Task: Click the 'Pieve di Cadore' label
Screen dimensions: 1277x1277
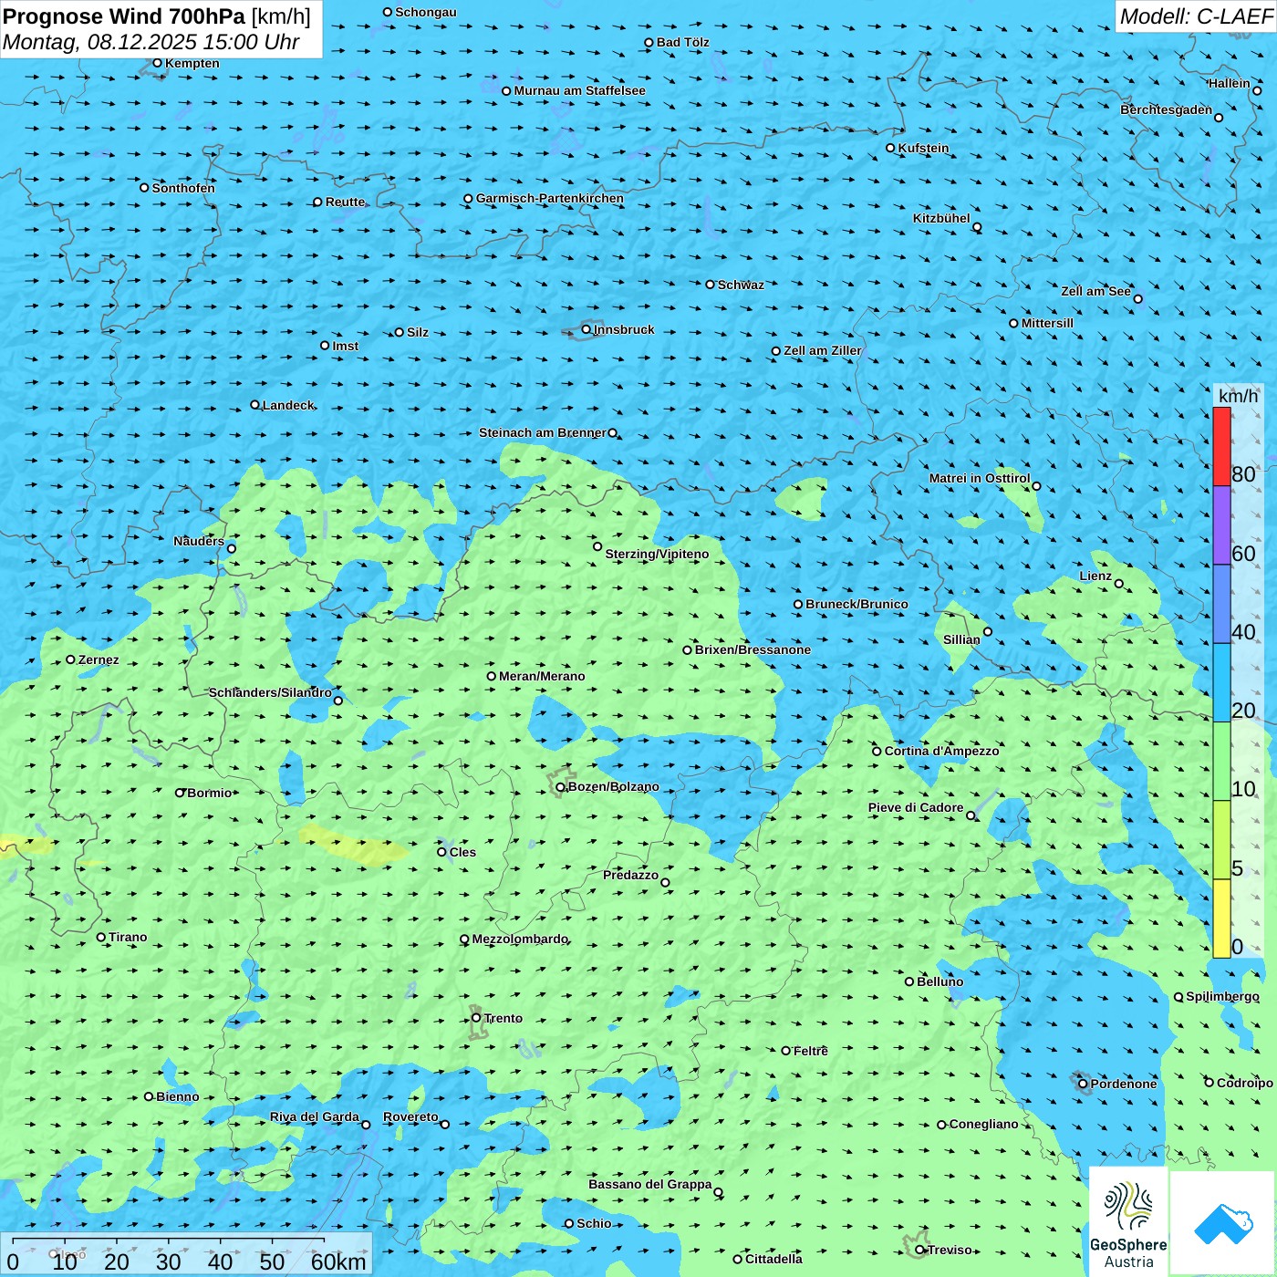Action: point(916,807)
